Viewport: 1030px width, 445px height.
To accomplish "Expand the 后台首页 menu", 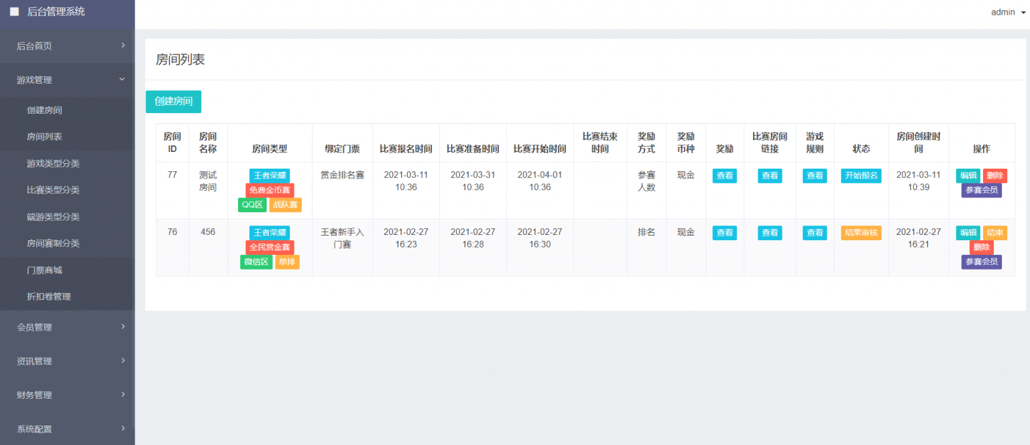I will (x=67, y=46).
